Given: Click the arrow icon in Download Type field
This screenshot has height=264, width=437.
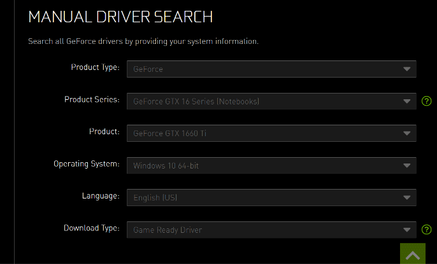Looking at the screenshot, I should pos(406,230).
